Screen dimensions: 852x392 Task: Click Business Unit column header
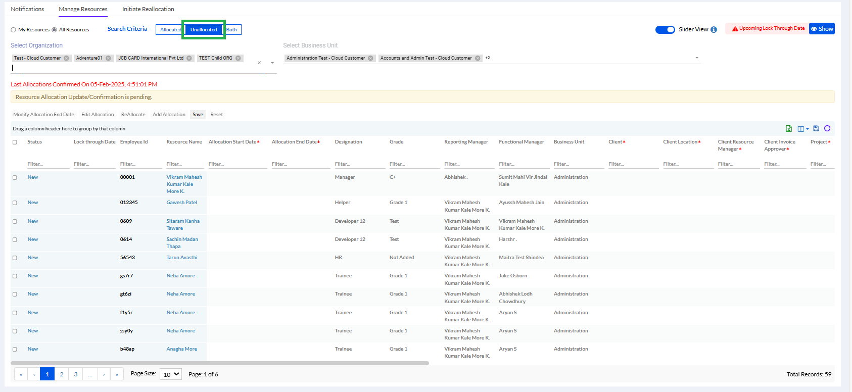pos(569,142)
